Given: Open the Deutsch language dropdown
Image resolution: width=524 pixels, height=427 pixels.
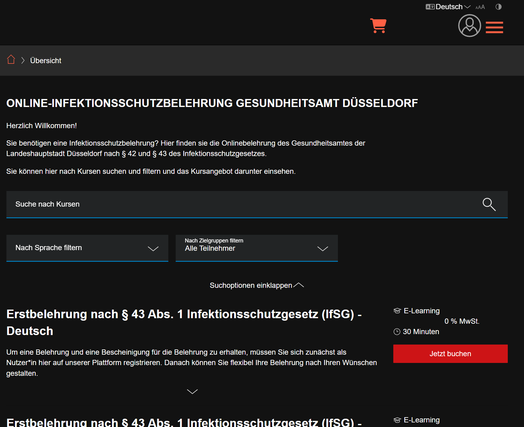Looking at the screenshot, I should pyautogui.click(x=448, y=7).
